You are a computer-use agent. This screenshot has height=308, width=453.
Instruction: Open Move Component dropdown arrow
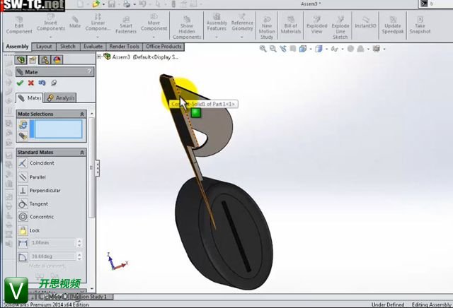point(154,37)
